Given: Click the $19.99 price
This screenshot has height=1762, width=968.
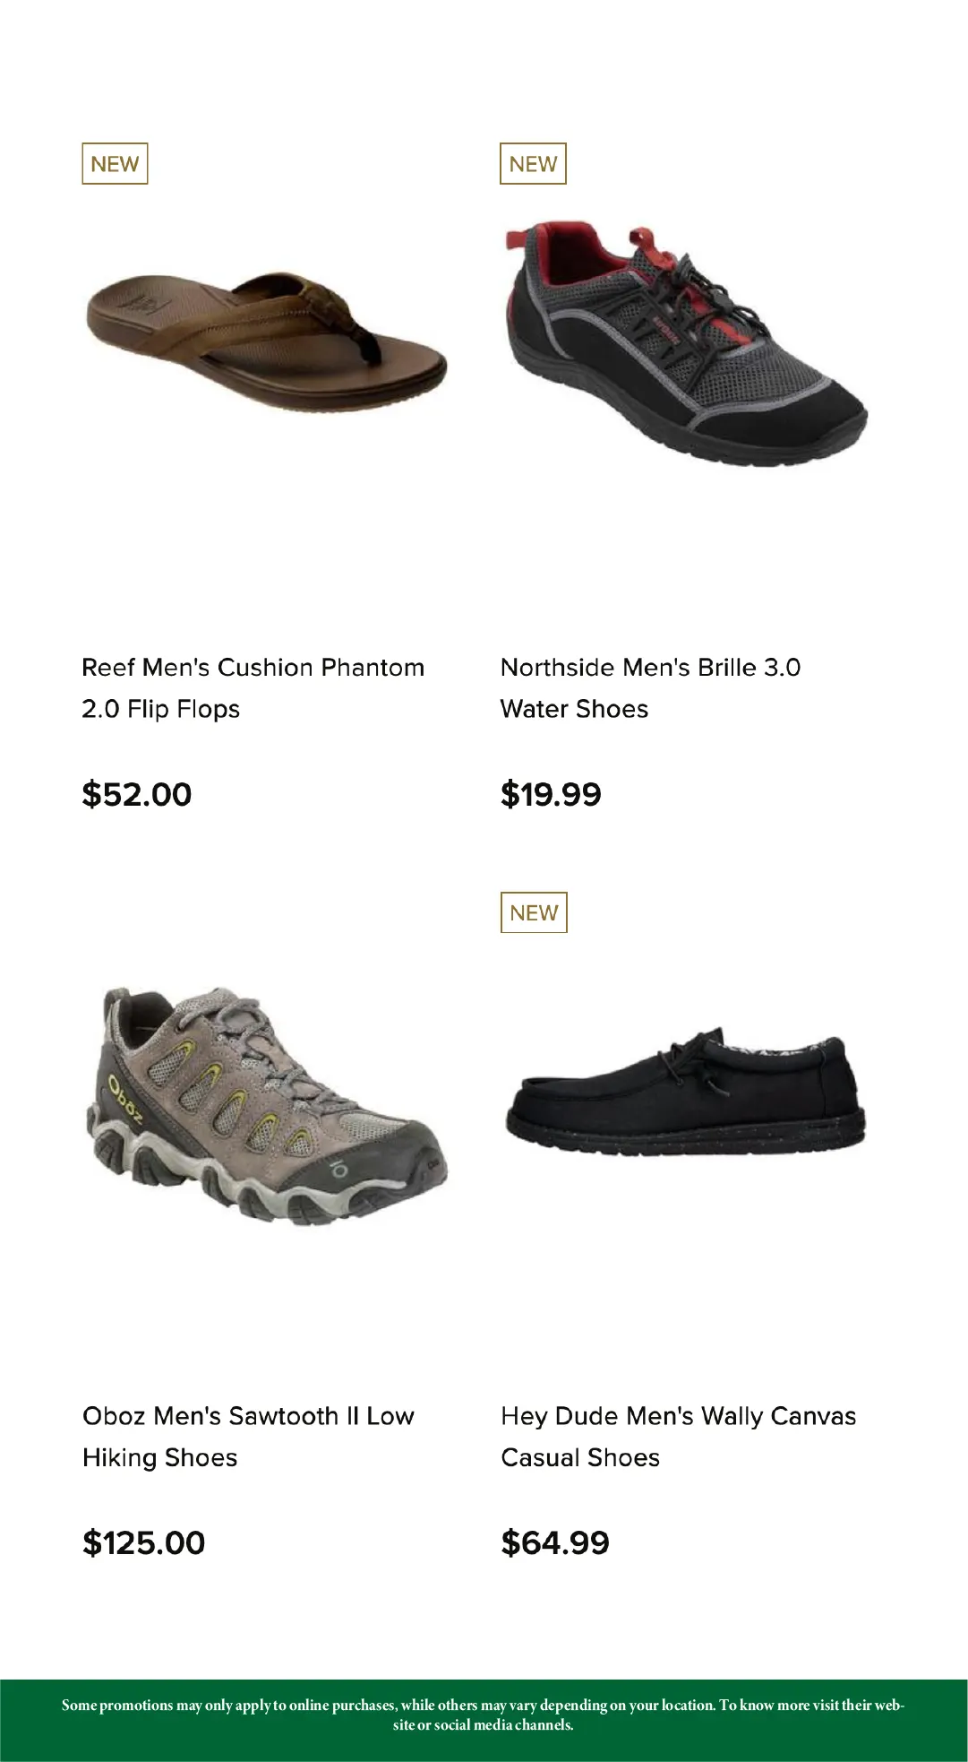Looking at the screenshot, I should pos(551,794).
